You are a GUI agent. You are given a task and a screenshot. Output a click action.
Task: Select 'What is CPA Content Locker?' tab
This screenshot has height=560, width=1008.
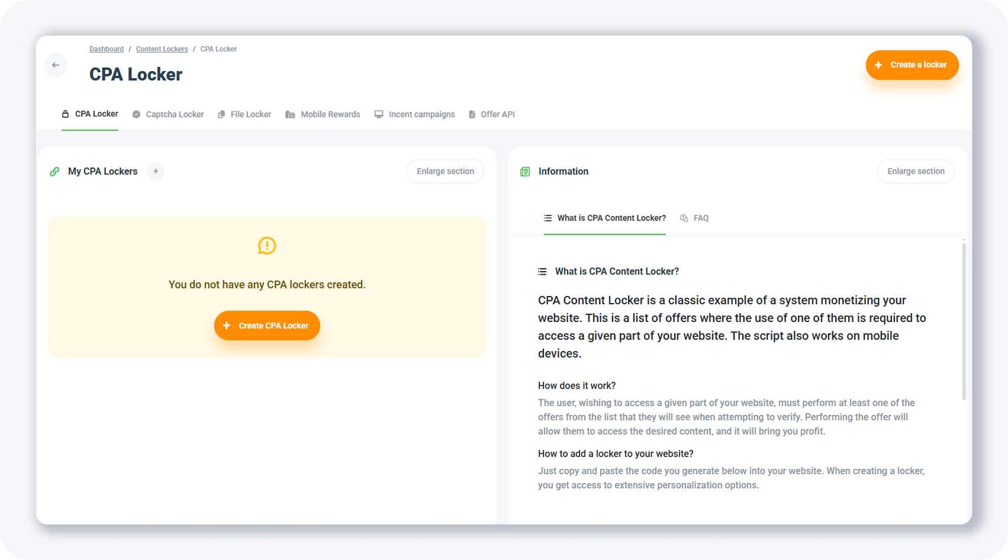(x=605, y=218)
